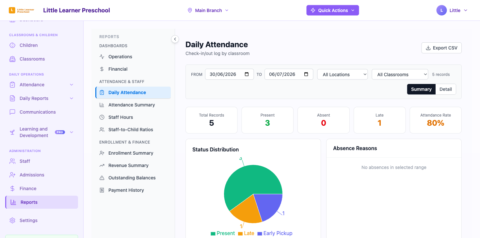Open calendar picker in TO date field
This screenshot has width=480, height=238.
pos(306,74)
